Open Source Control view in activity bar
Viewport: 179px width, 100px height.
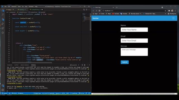(x=3, y=19)
